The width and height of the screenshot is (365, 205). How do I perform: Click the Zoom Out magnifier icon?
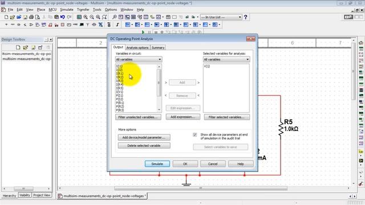[x=92, y=17]
